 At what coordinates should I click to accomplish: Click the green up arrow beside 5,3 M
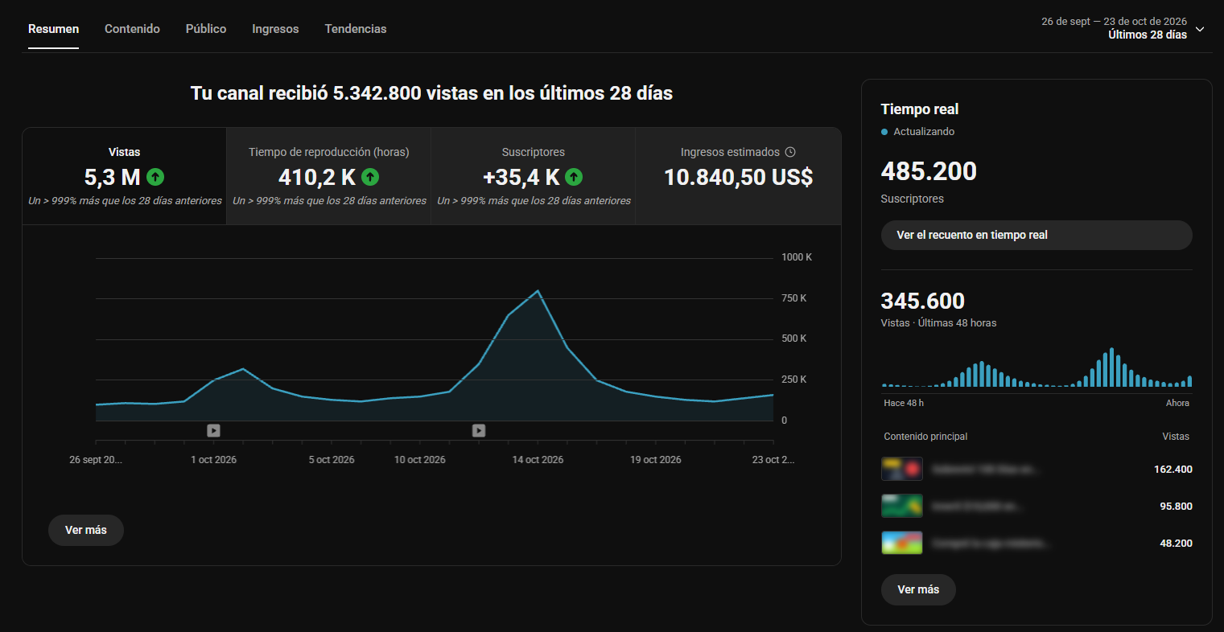[155, 177]
